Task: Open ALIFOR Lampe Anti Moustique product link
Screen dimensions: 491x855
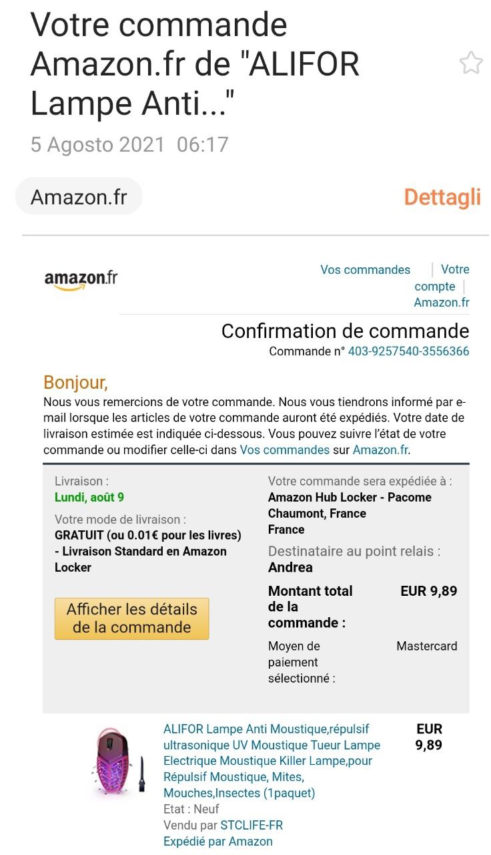Action: (x=272, y=761)
